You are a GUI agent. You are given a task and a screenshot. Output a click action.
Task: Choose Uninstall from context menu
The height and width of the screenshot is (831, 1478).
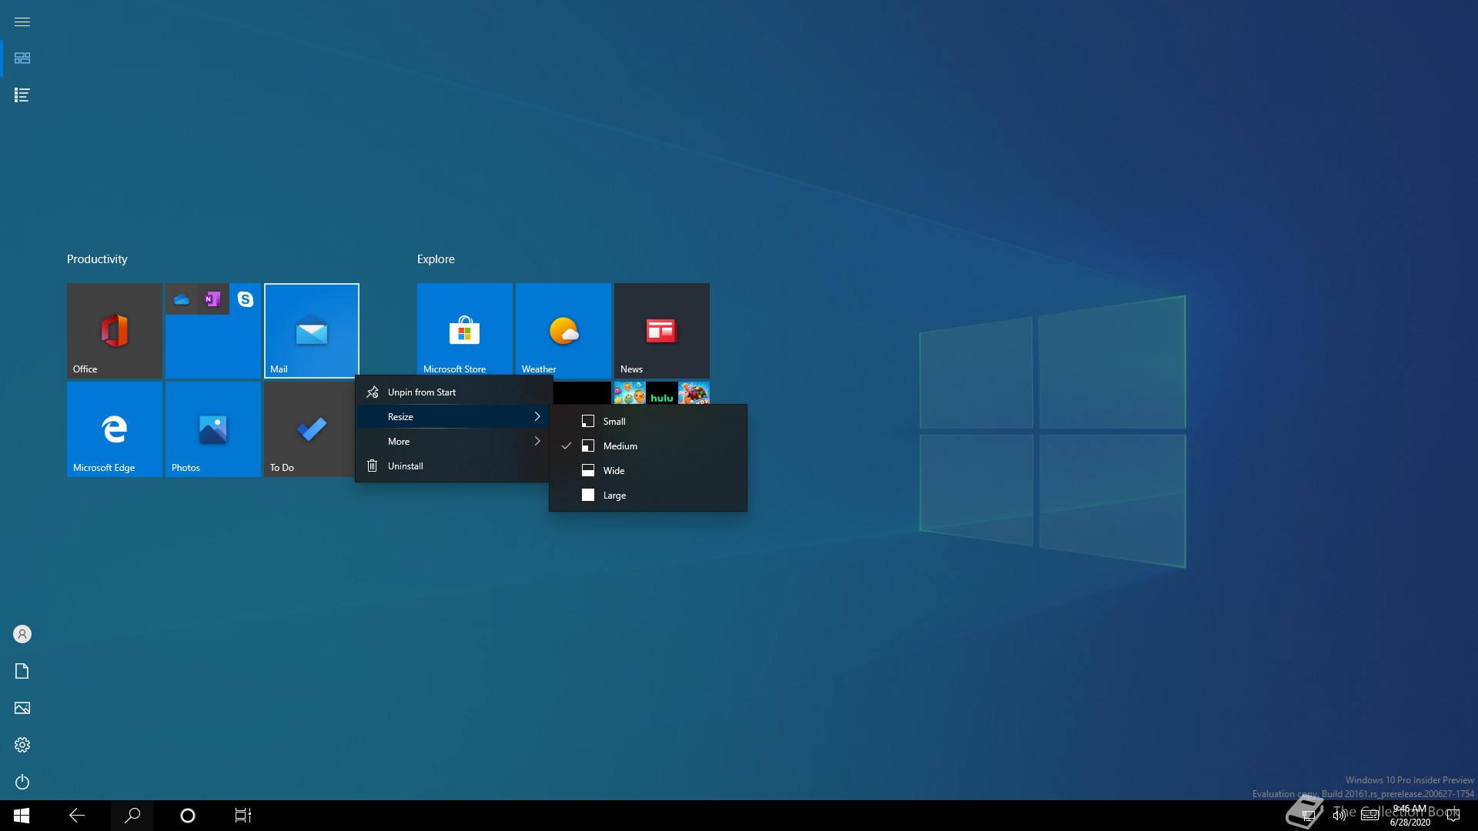click(453, 466)
